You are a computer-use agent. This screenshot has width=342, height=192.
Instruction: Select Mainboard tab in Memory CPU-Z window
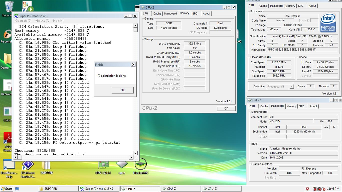(170, 13)
